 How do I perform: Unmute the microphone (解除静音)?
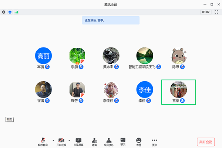coord(43,142)
